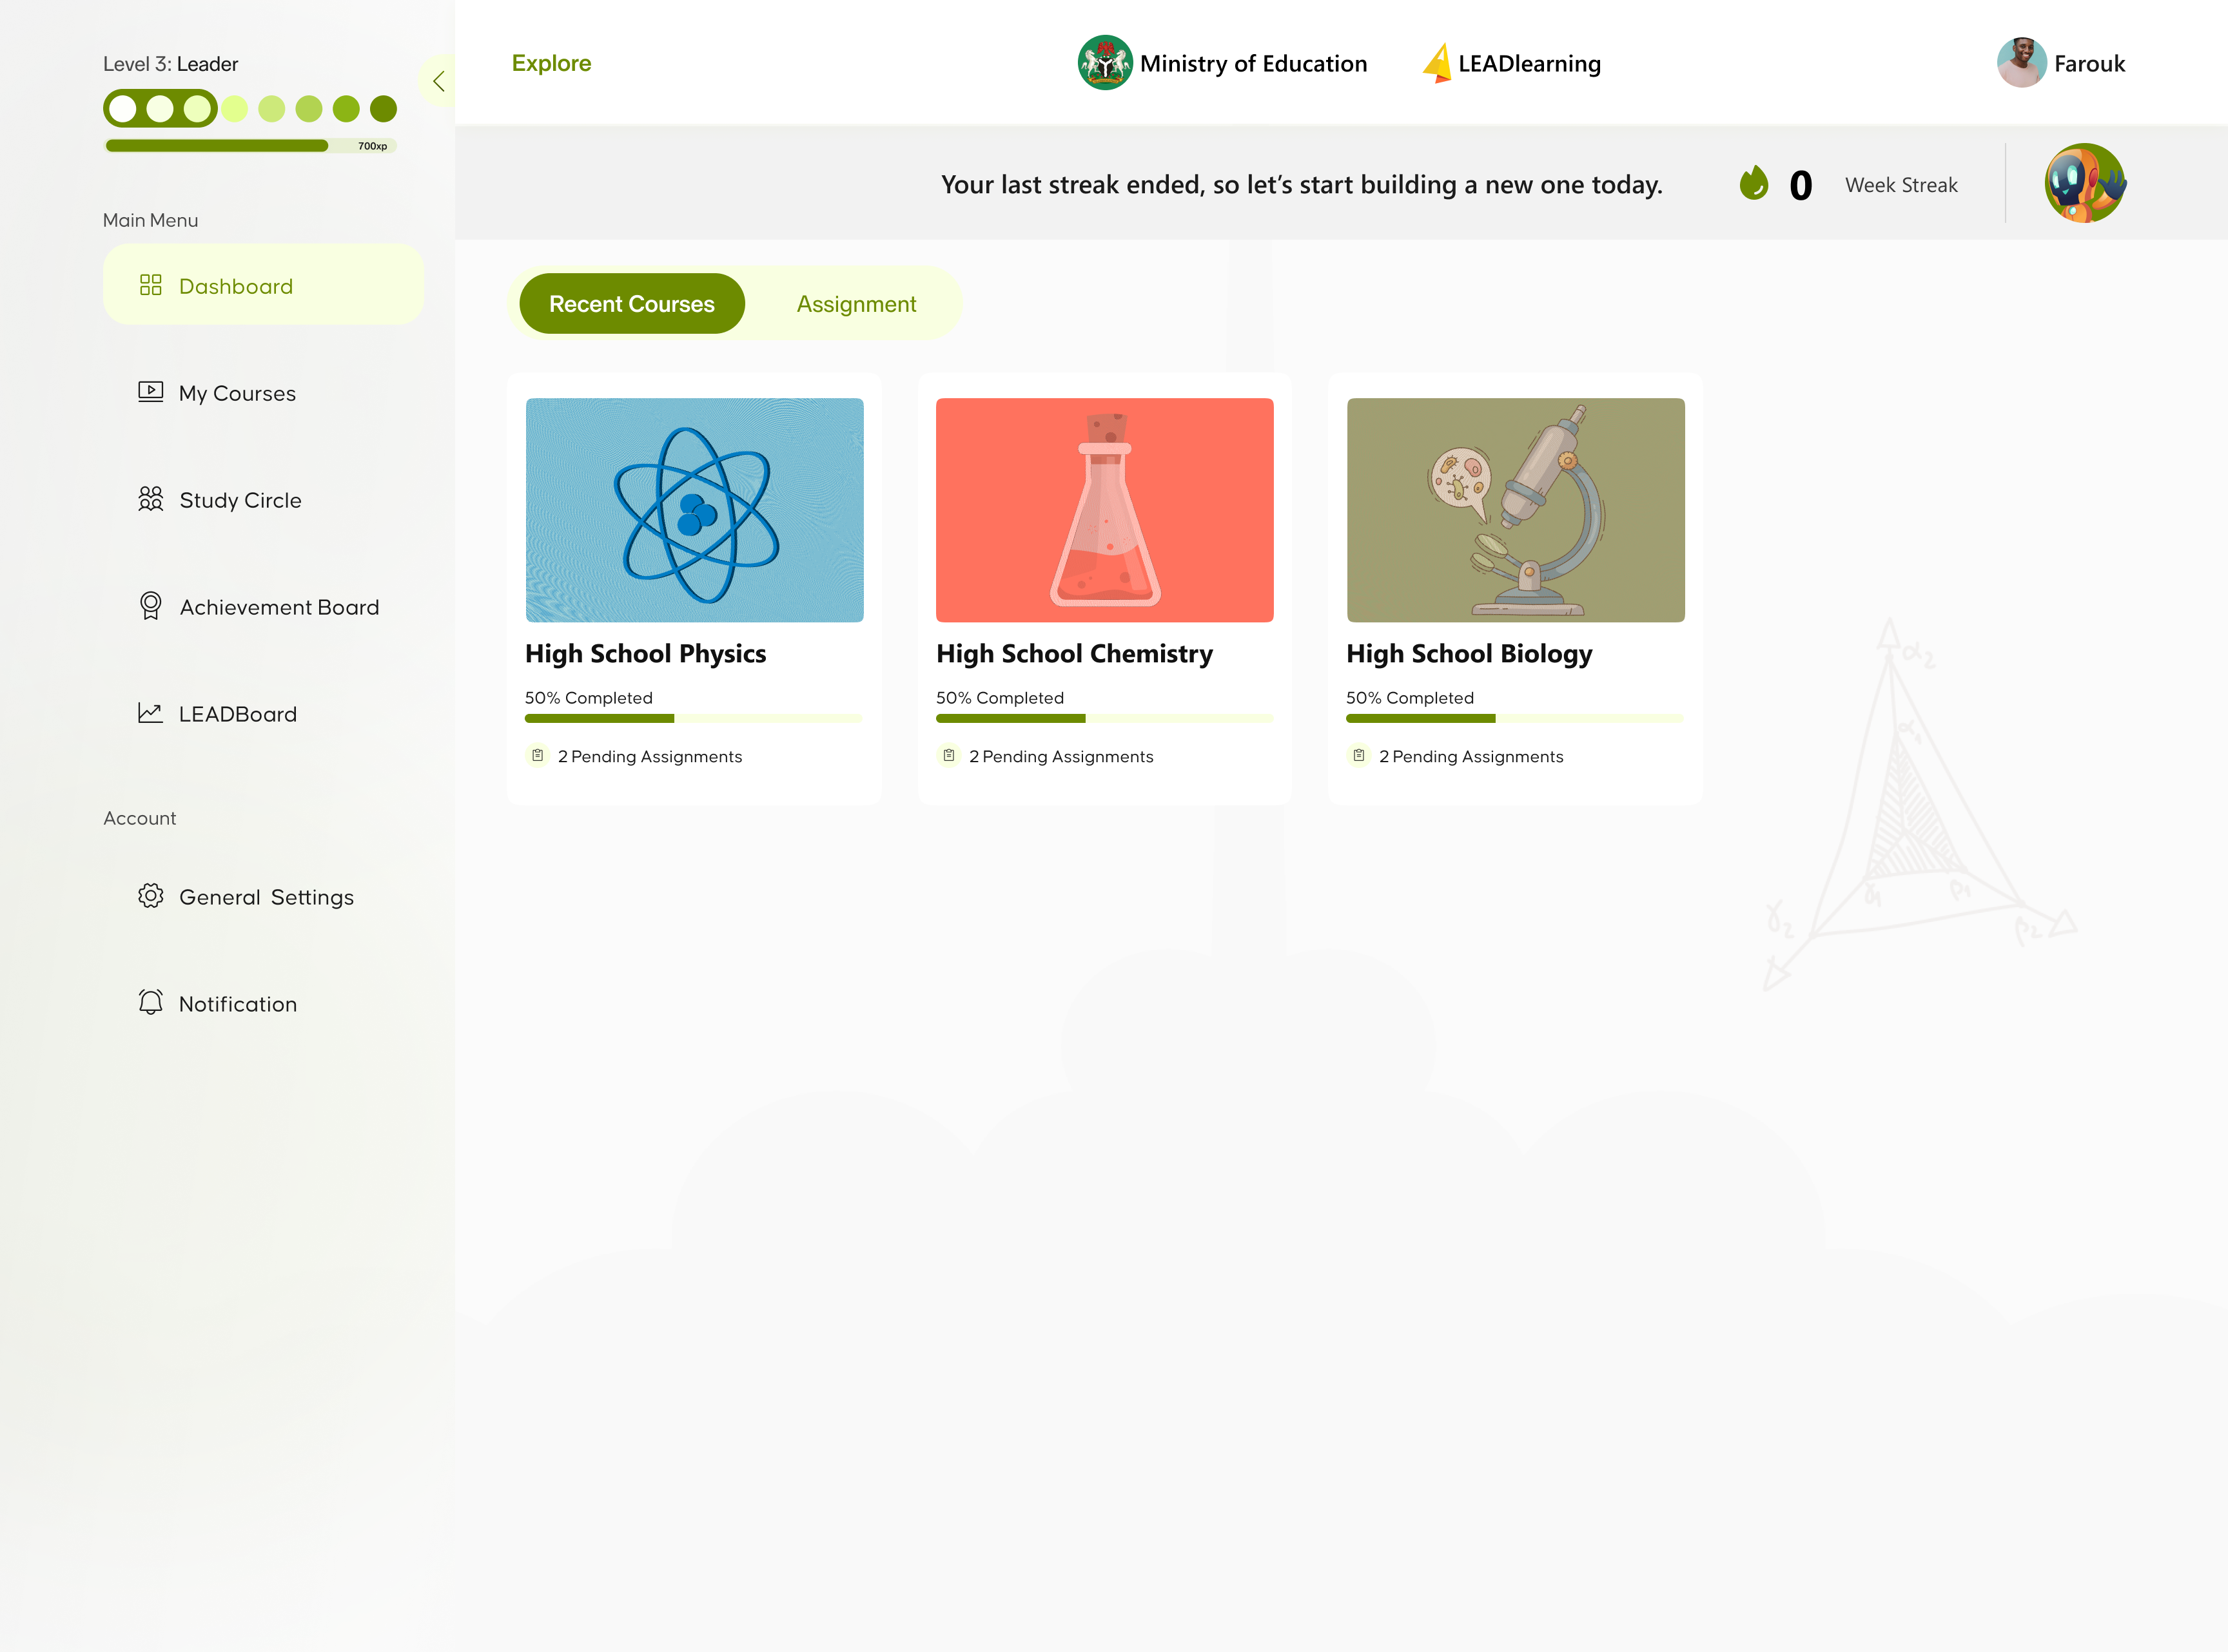Click the robot mascot avatar

click(x=2085, y=183)
